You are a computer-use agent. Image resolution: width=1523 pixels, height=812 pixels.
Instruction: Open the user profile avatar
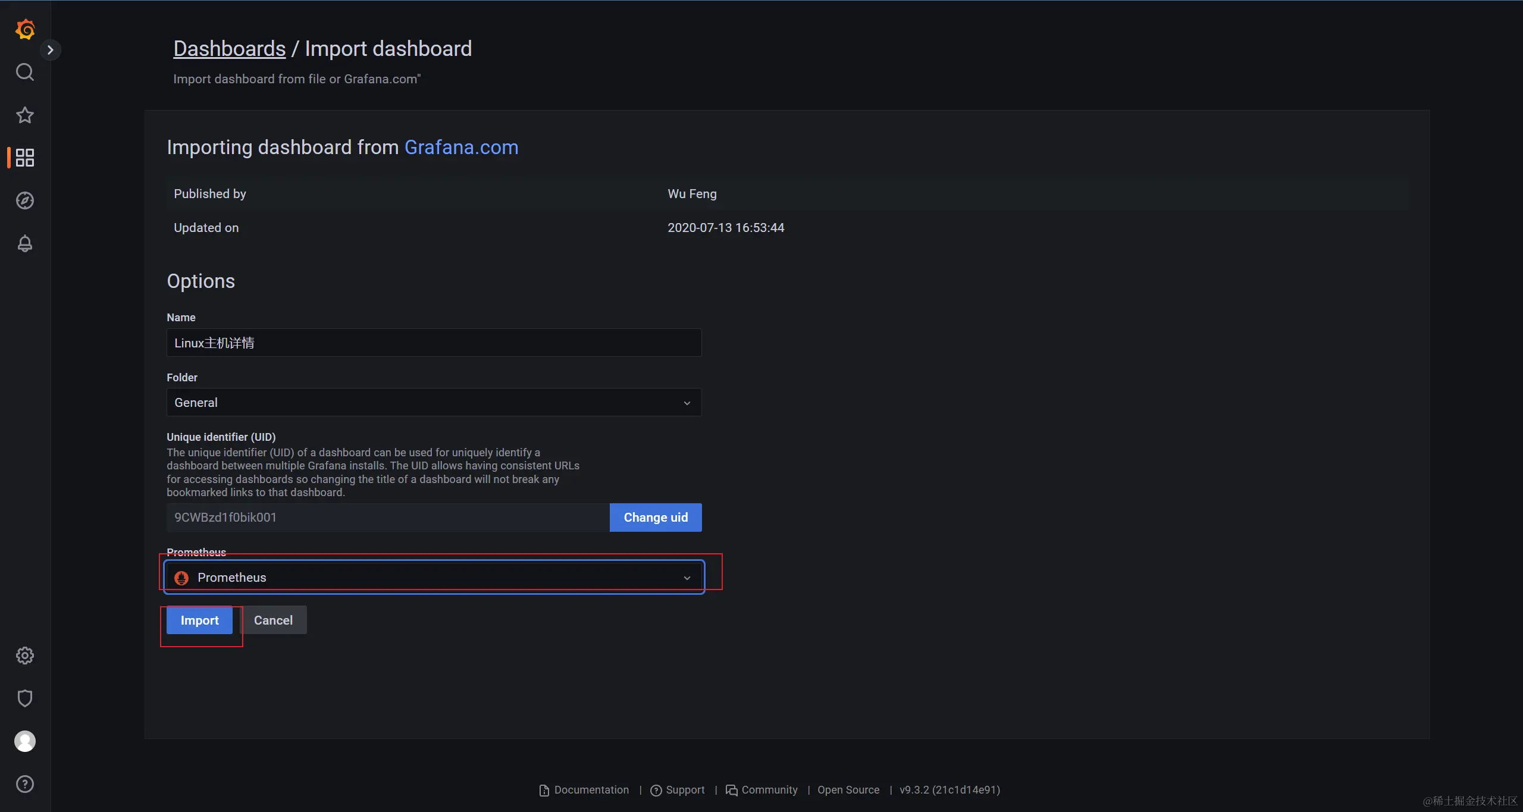tap(25, 741)
